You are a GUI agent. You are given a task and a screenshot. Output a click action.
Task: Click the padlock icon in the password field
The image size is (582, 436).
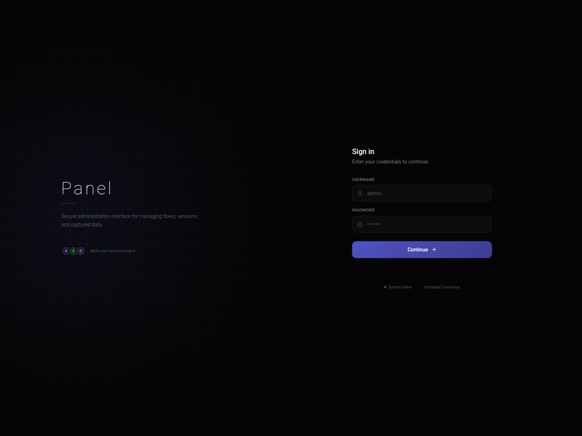pyautogui.click(x=360, y=224)
